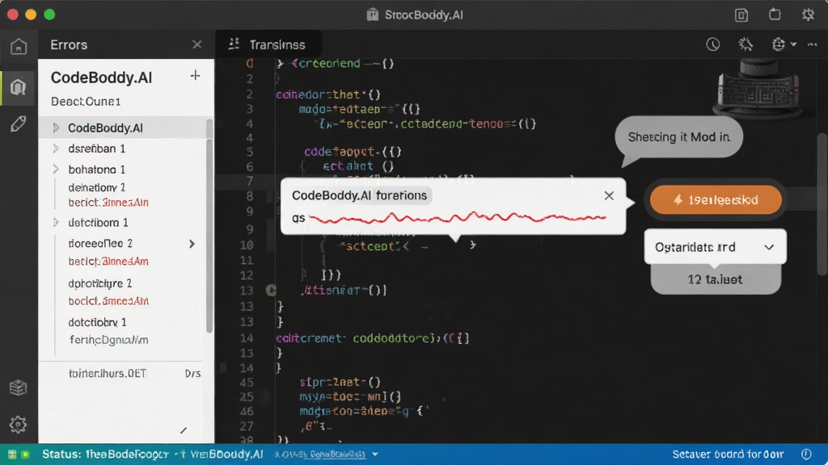828x465 pixels.
Task: Open the Ostaridets ird dropdown
Action: coord(715,247)
